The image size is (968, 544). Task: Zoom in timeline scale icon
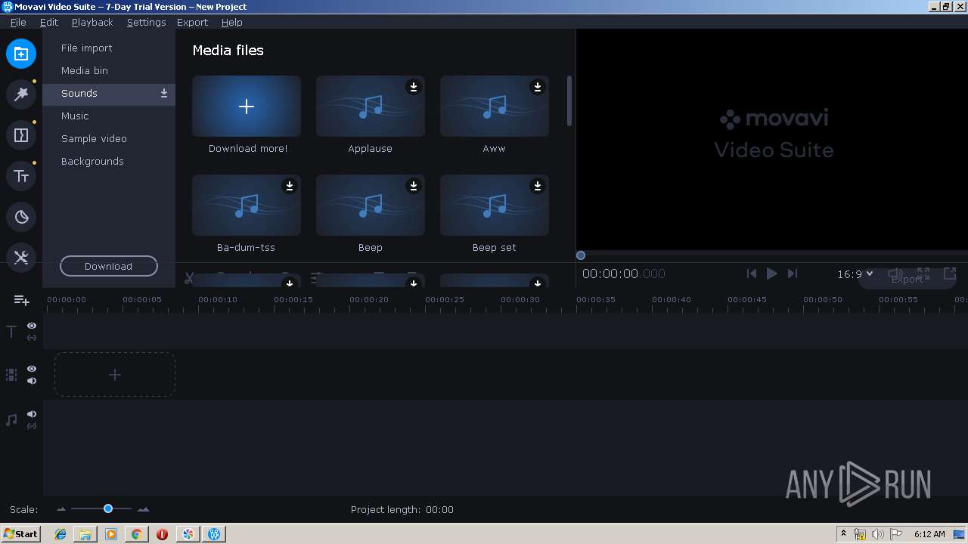click(143, 509)
